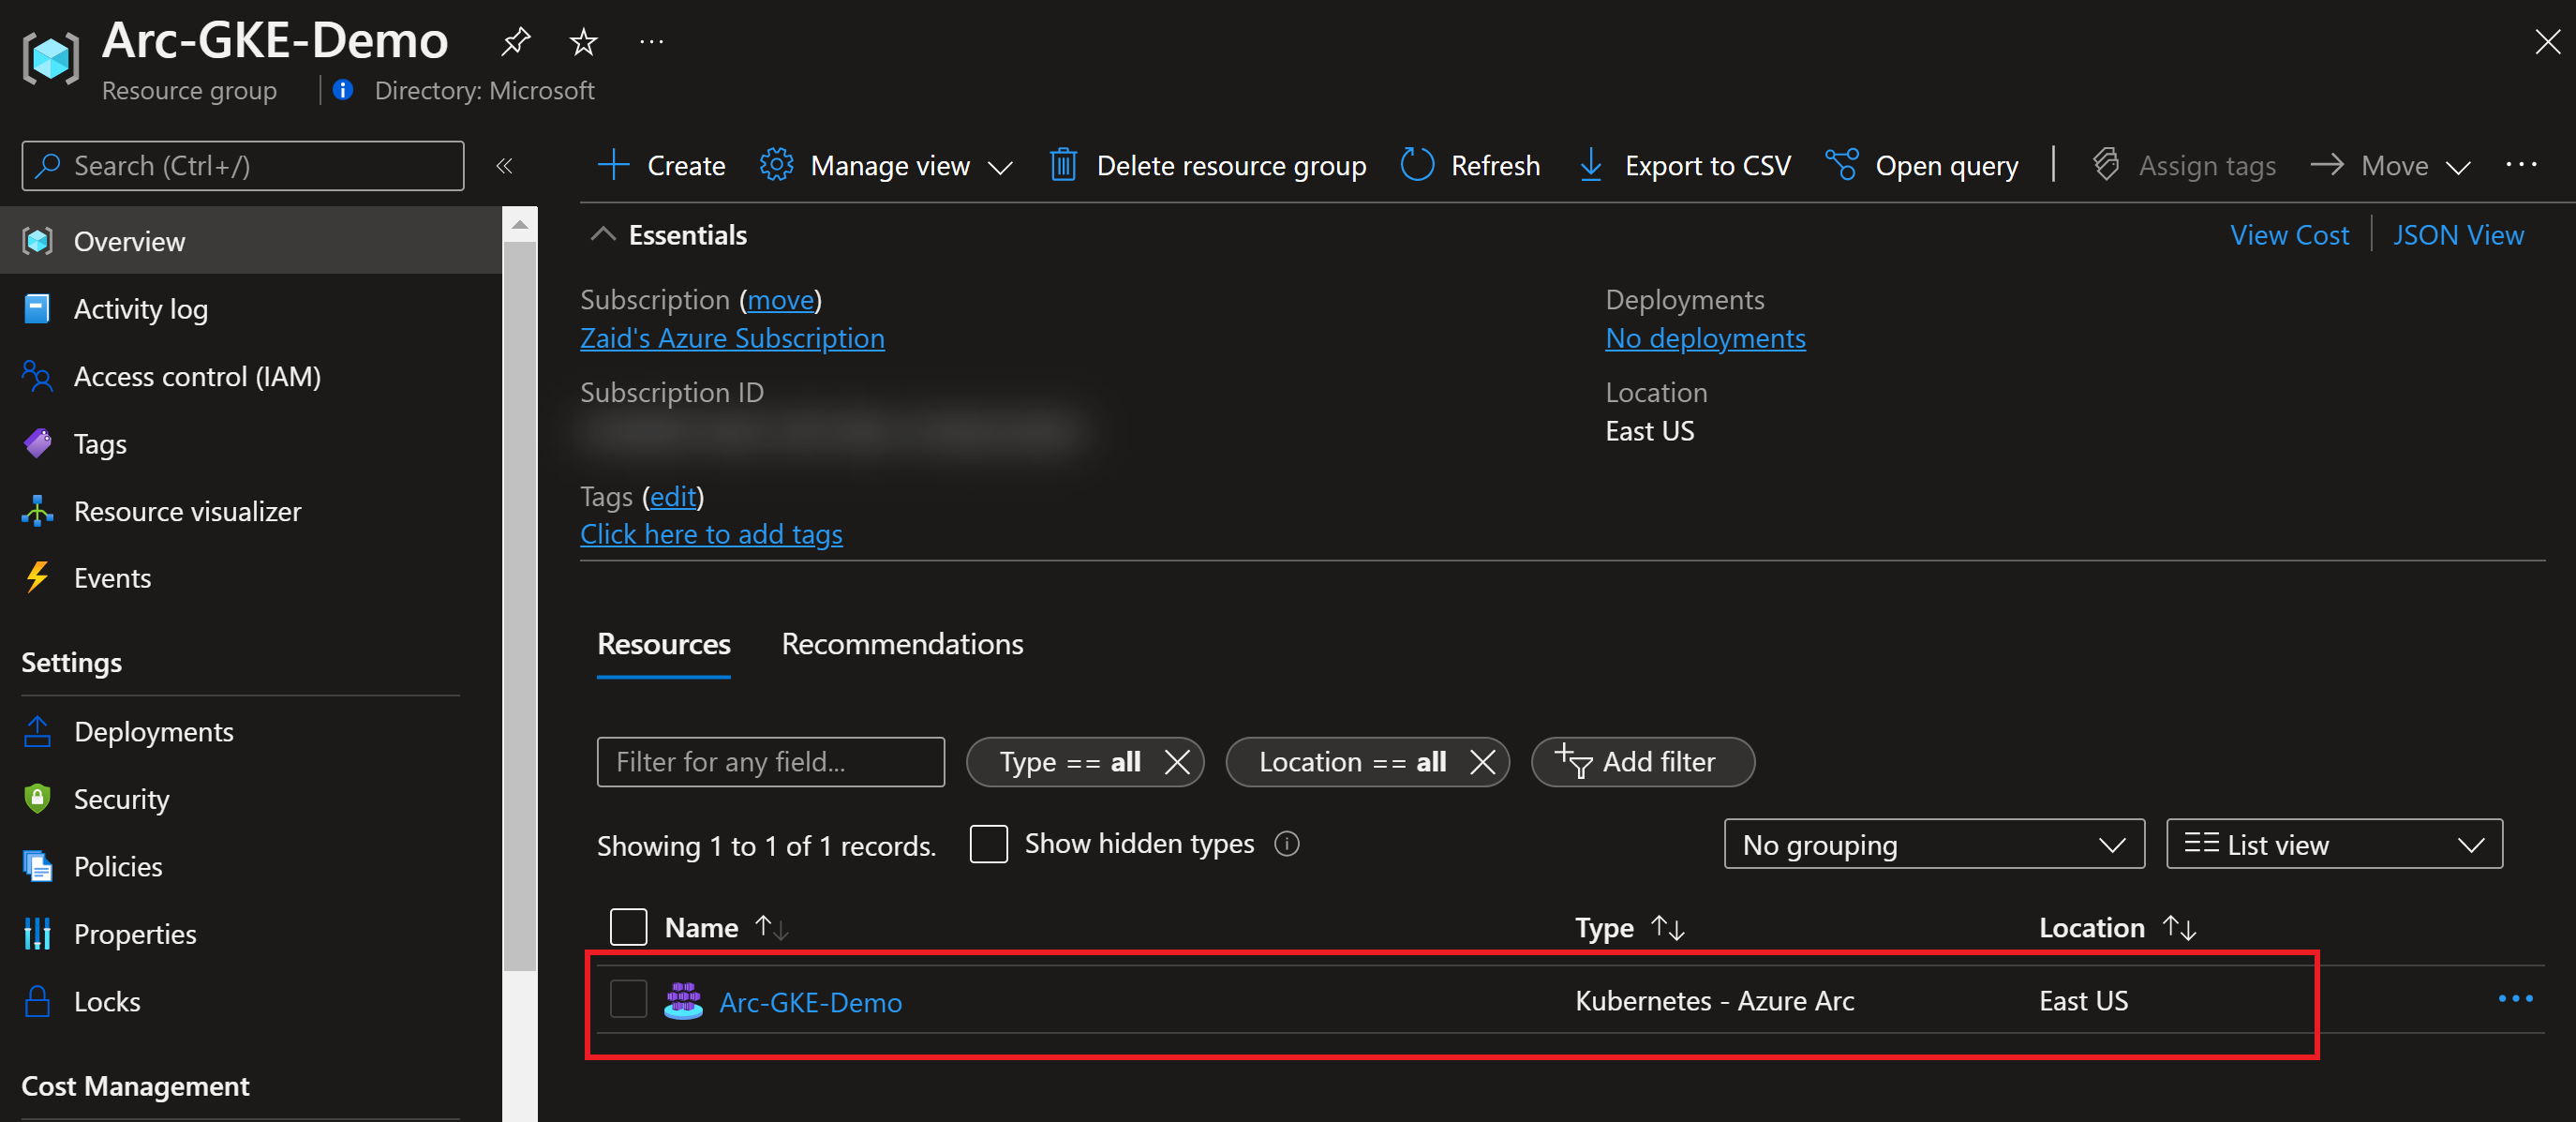The width and height of the screenshot is (2576, 1122).
Task: Expand the List view dropdown
Action: [x=2334, y=845]
